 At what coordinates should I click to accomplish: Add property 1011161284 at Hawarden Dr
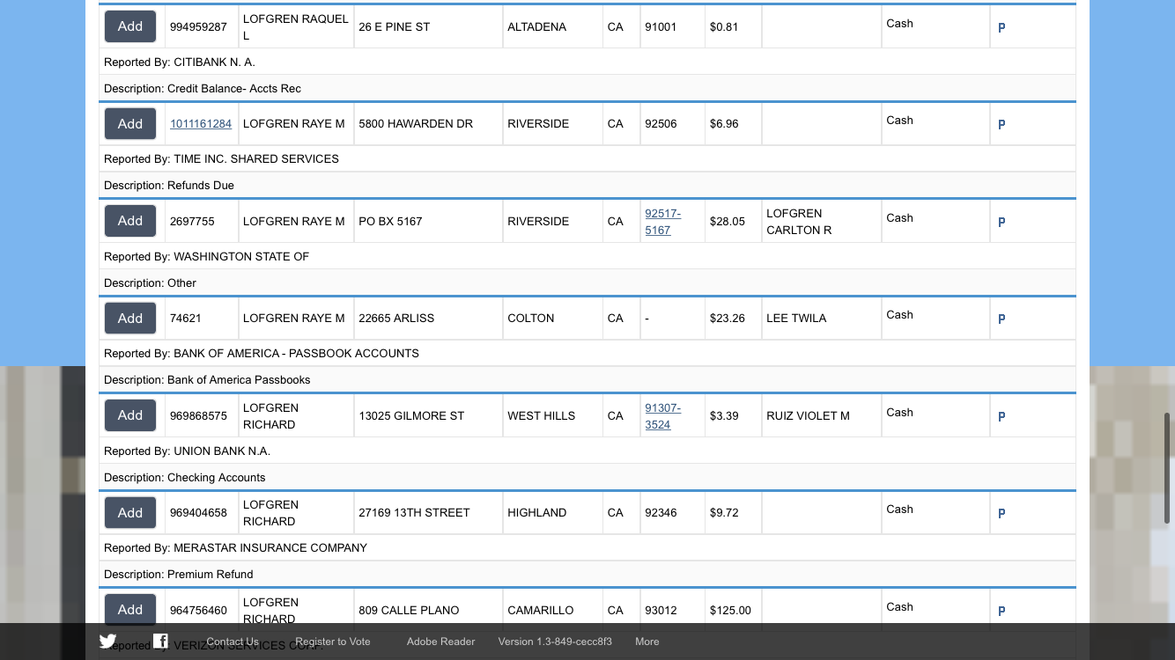coord(130,124)
